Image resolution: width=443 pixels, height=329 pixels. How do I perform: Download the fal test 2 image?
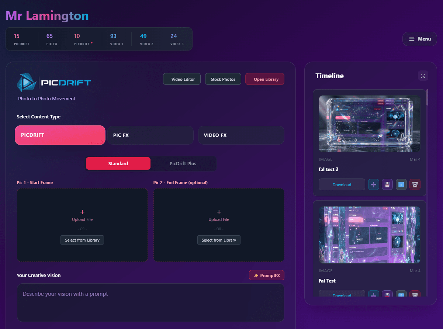tap(342, 184)
